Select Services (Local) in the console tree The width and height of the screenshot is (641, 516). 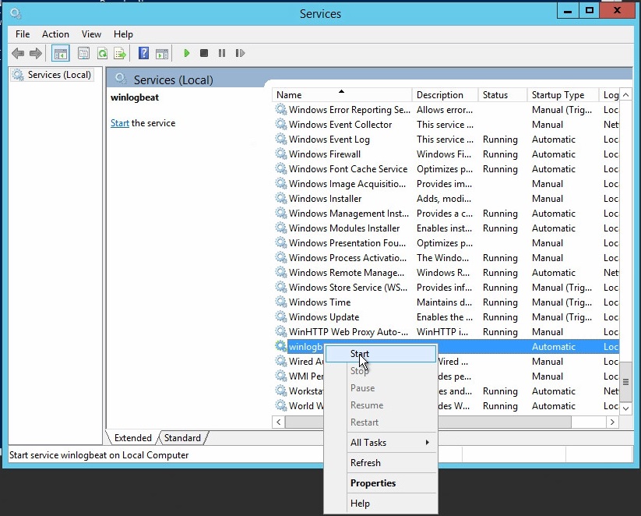51,75
